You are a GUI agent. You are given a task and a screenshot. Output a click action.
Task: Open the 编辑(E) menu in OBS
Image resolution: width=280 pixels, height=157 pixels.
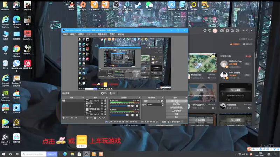pos(73,34)
